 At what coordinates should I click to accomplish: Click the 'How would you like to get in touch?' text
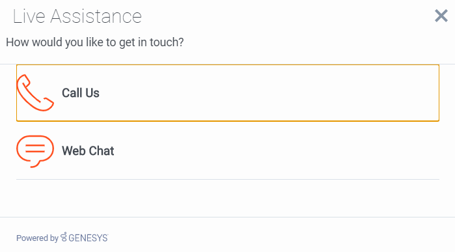coord(95,42)
